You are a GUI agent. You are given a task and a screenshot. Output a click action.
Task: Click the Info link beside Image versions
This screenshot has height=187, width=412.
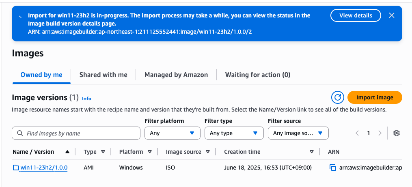86,99
